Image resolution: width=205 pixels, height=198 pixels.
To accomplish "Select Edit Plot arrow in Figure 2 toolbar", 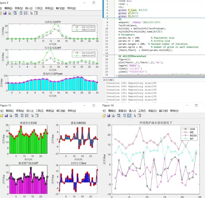I will coord(32,13).
